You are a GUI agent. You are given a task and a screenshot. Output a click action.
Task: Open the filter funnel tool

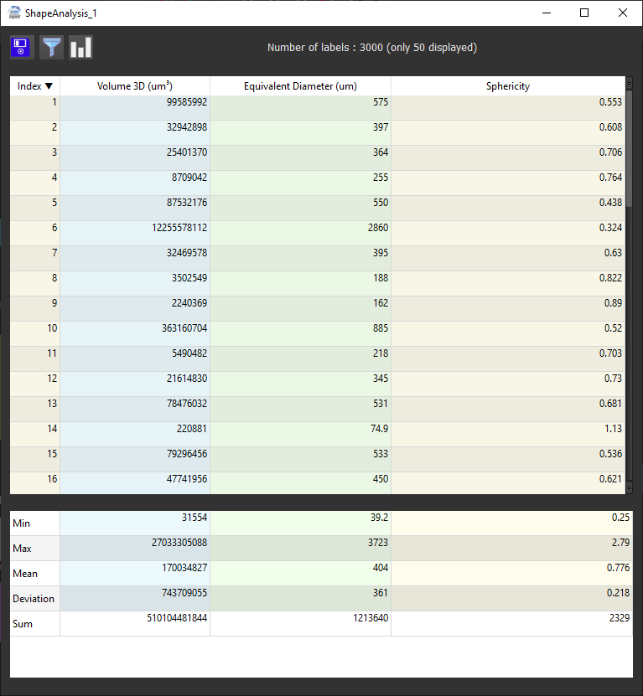(x=51, y=47)
